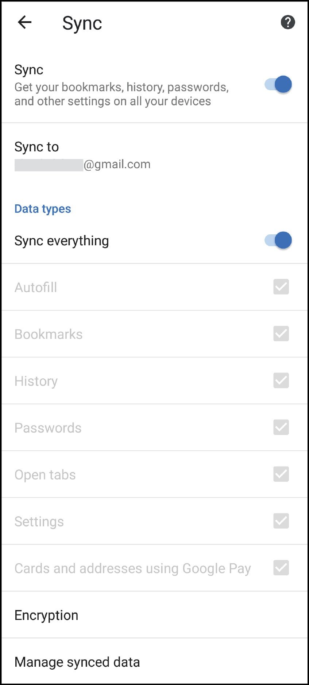Uncheck the Passwords checkbox
The height and width of the screenshot is (685, 309).
coord(281,427)
